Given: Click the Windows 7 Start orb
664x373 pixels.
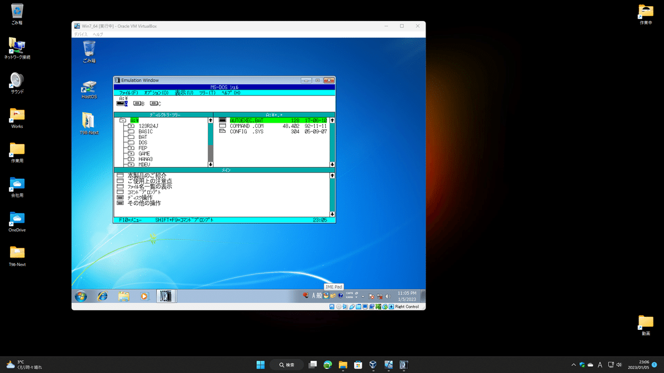Looking at the screenshot, I should 81,296.
